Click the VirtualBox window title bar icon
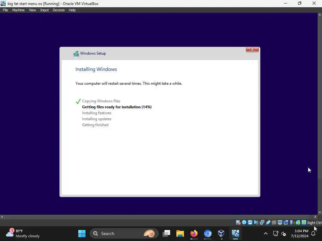Screen dimensions: 322x241 pyautogui.click(x=3, y=3)
